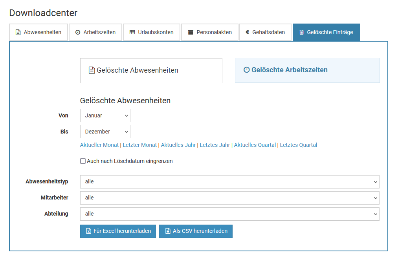Click the trash icon on Gelöschte Einträge tab

(x=302, y=32)
